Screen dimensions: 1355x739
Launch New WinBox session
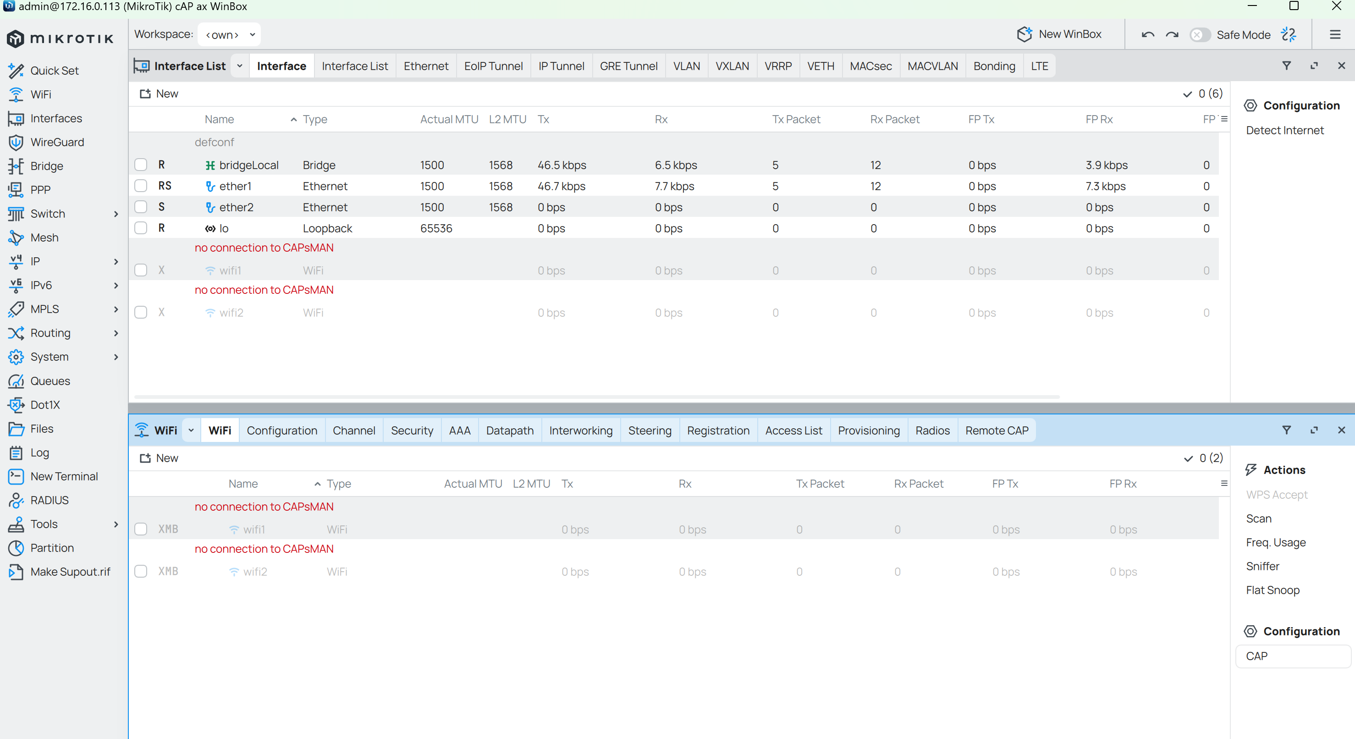point(1059,34)
